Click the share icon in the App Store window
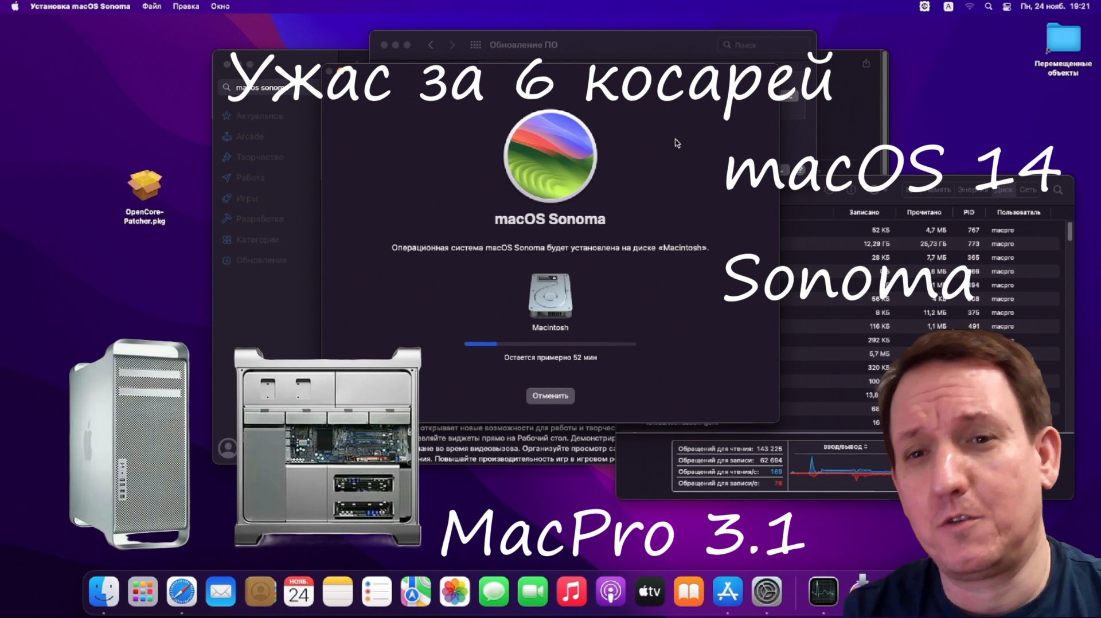The image size is (1101, 618). (x=866, y=63)
